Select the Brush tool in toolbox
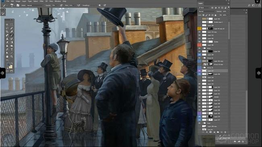 click(x=12, y=35)
